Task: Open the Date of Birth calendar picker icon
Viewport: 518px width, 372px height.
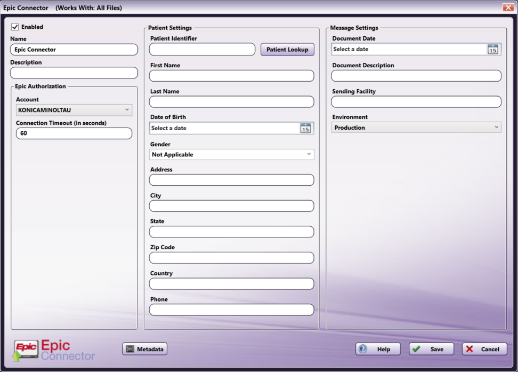Action: [x=305, y=129]
